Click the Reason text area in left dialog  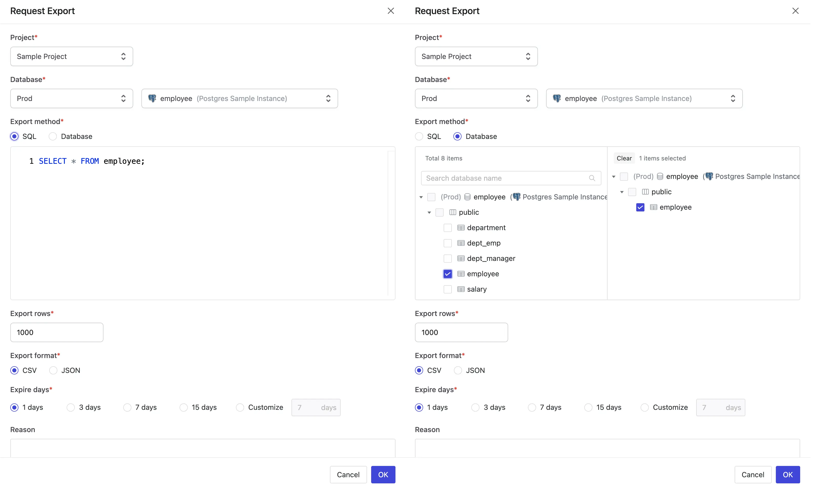(x=203, y=448)
